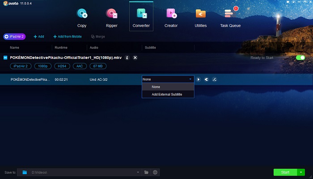Screen dimensions: 313x179
Task: Click the iPad Air 2 profile switcher
Action: point(14,37)
